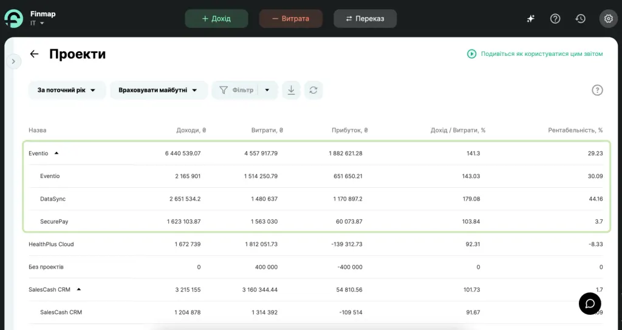Click the Finmap logo icon
Viewport: 622px width, 330px height.
(14, 19)
